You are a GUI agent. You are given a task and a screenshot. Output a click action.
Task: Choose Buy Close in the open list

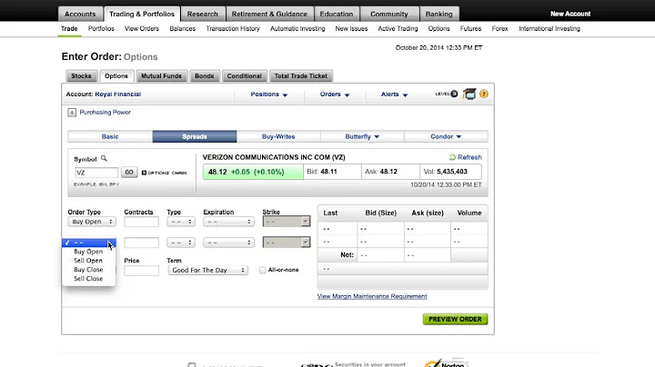88,270
